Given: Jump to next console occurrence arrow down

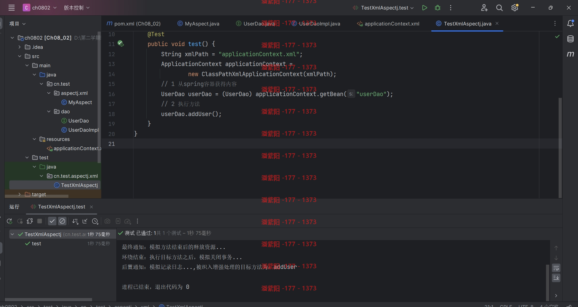Looking at the screenshot, I should click(x=556, y=258).
